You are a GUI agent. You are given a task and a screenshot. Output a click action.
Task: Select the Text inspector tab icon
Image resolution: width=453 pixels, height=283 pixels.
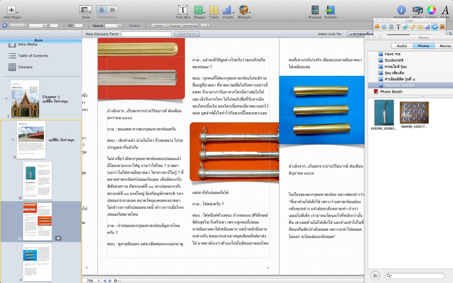(398, 27)
